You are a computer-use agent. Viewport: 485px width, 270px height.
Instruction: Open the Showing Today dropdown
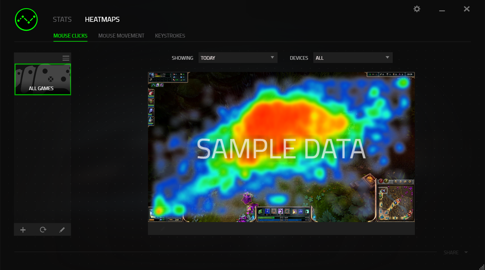238,58
